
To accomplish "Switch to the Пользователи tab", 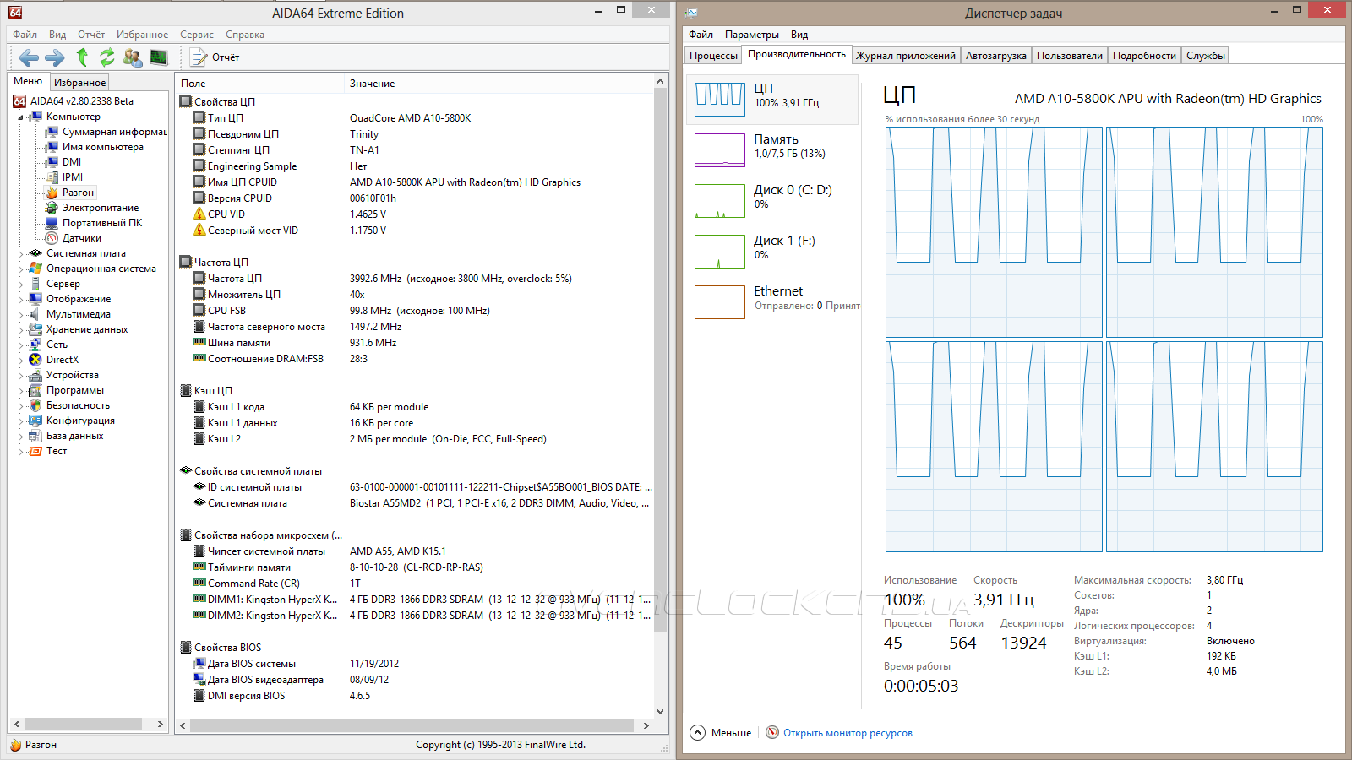I will pyautogui.click(x=1070, y=56).
